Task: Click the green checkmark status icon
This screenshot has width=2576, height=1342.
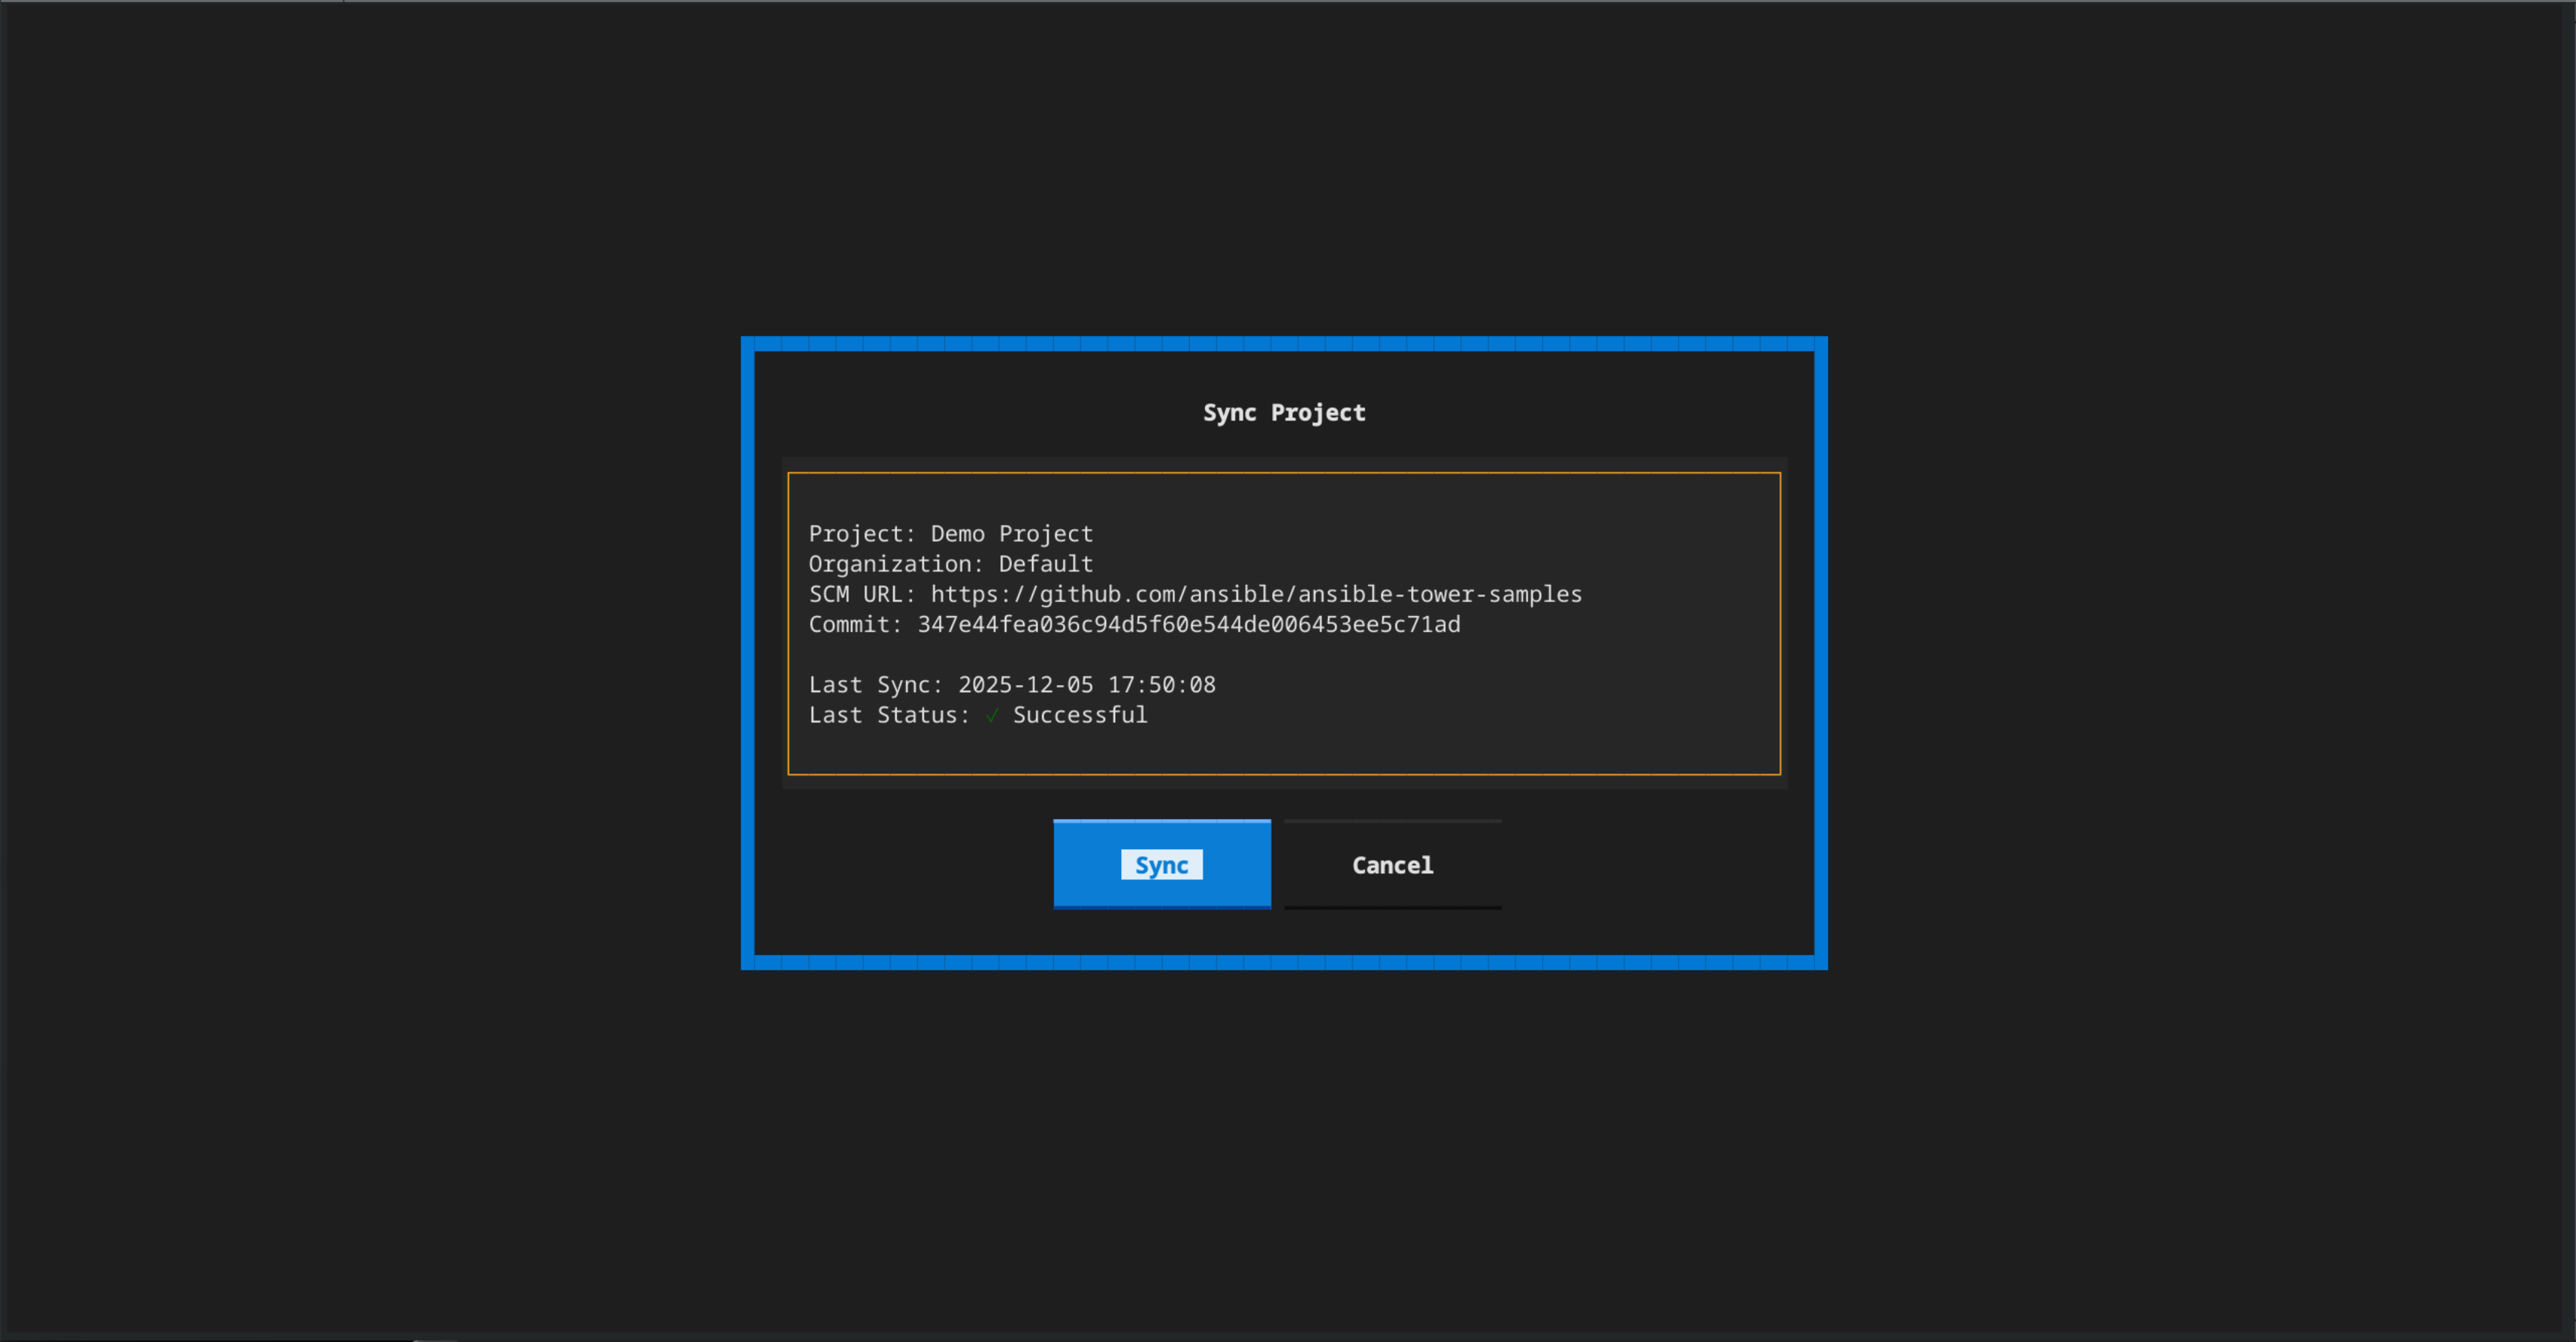Action: point(991,715)
